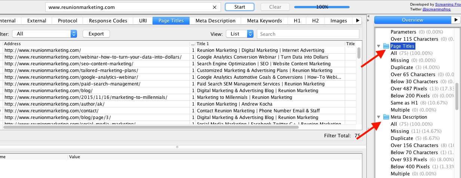Open the Images tab
This screenshot has height=178, width=461.
coord(339,21)
